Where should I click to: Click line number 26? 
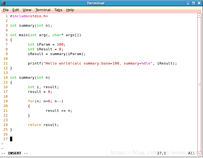pos(6,134)
